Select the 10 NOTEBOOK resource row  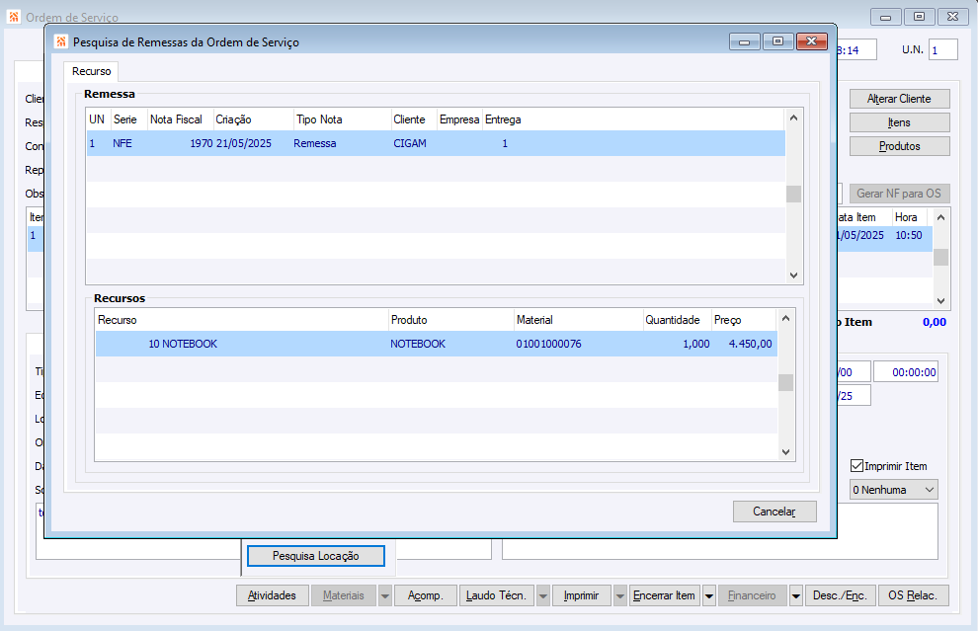pos(436,344)
